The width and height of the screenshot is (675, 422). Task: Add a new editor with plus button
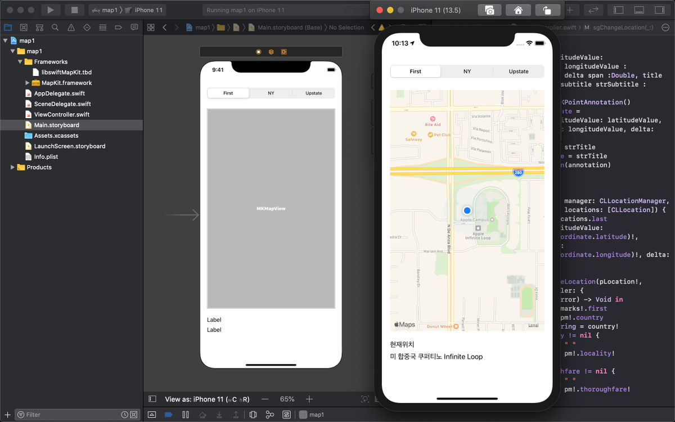(570, 10)
